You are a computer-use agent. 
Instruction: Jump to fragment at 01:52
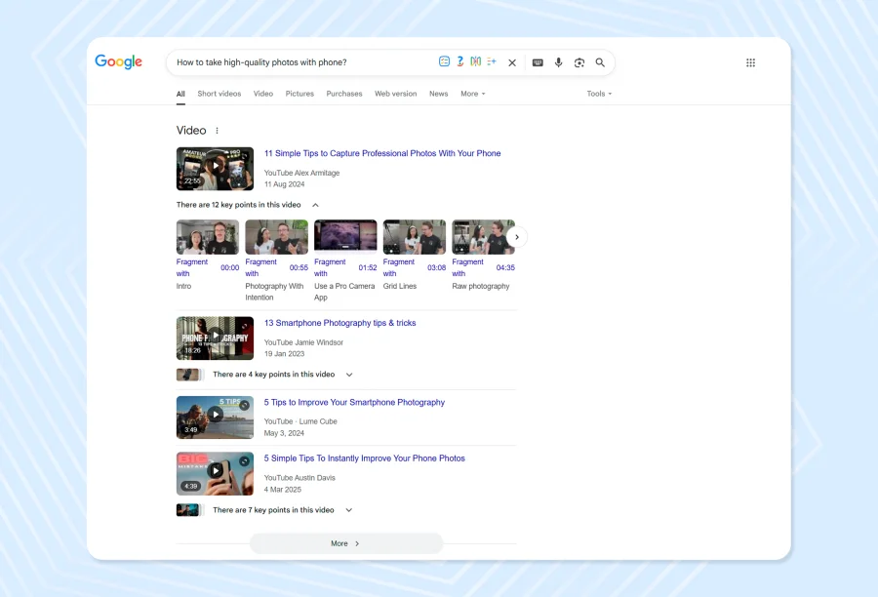point(368,267)
